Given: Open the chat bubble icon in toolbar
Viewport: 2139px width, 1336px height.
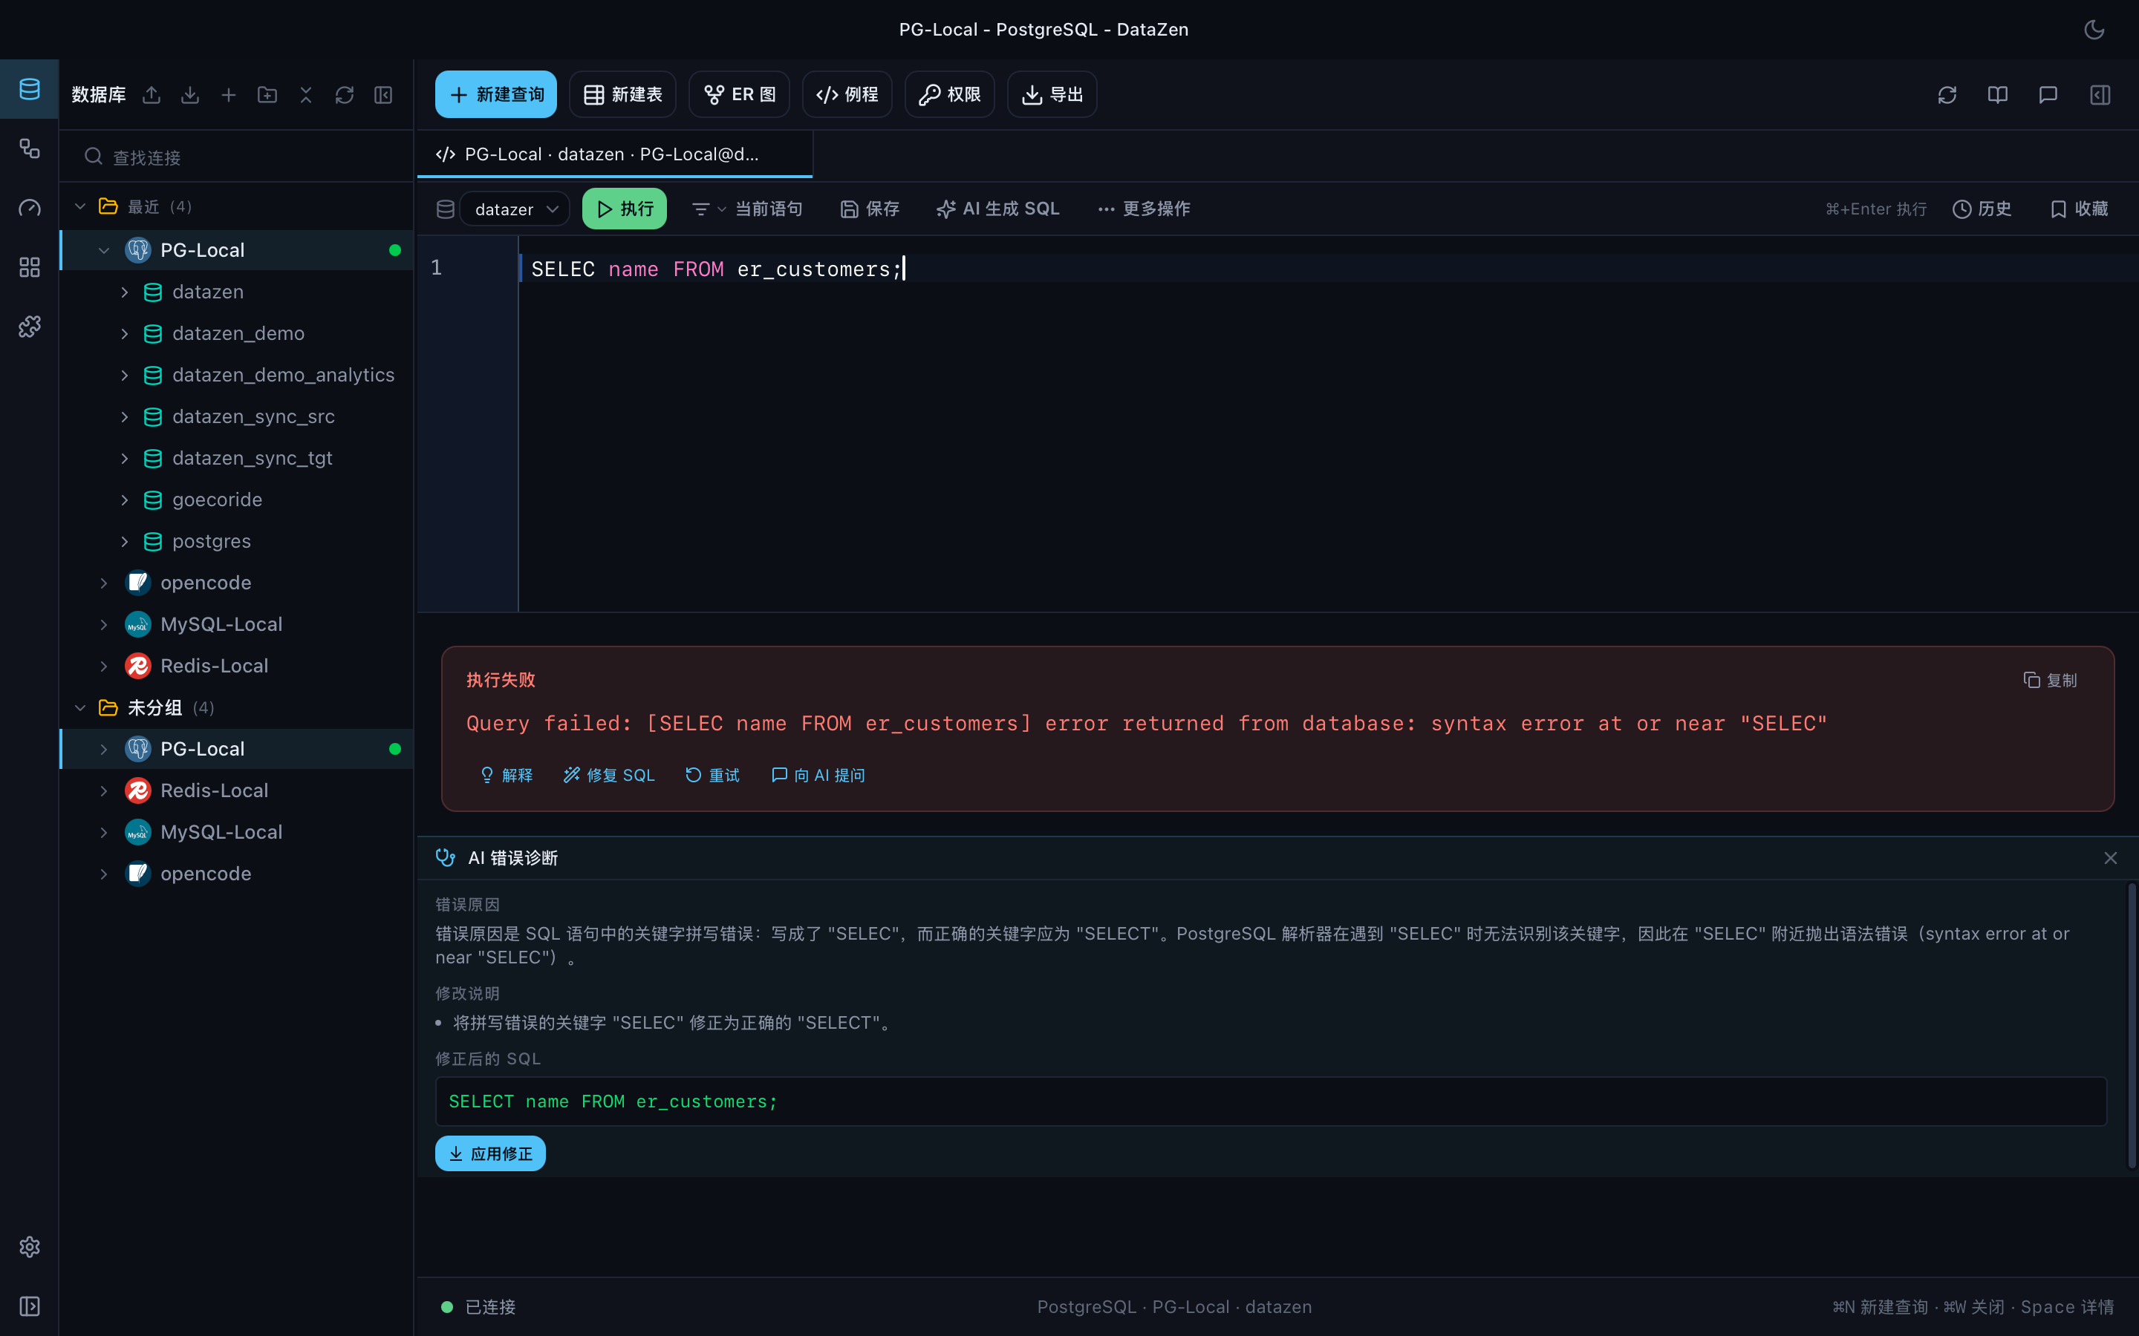Looking at the screenshot, I should pos(2048,94).
